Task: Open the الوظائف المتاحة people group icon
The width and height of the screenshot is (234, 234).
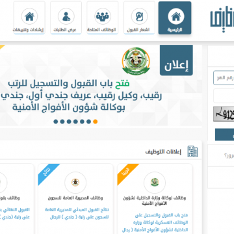Action: click(x=103, y=16)
